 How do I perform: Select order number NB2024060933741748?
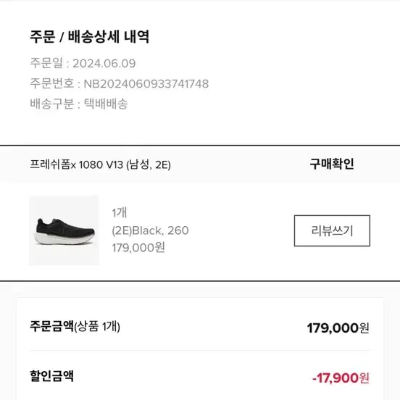(x=146, y=83)
